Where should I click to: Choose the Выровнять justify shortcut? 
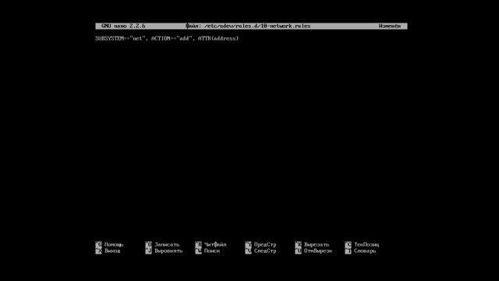pyautogui.click(x=164, y=251)
